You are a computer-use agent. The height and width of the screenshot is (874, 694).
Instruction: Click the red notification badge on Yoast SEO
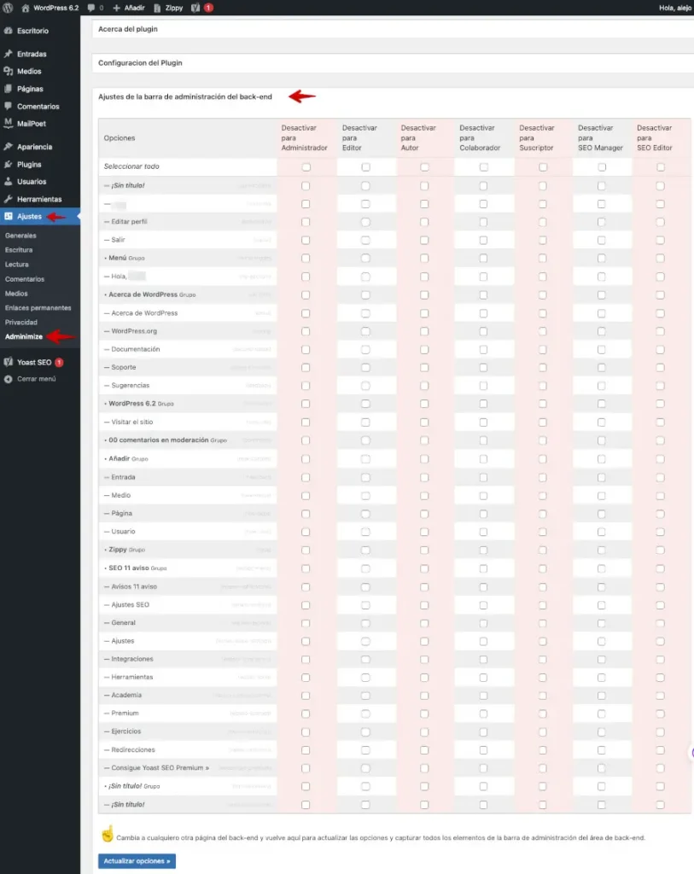[x=59, y=362]
